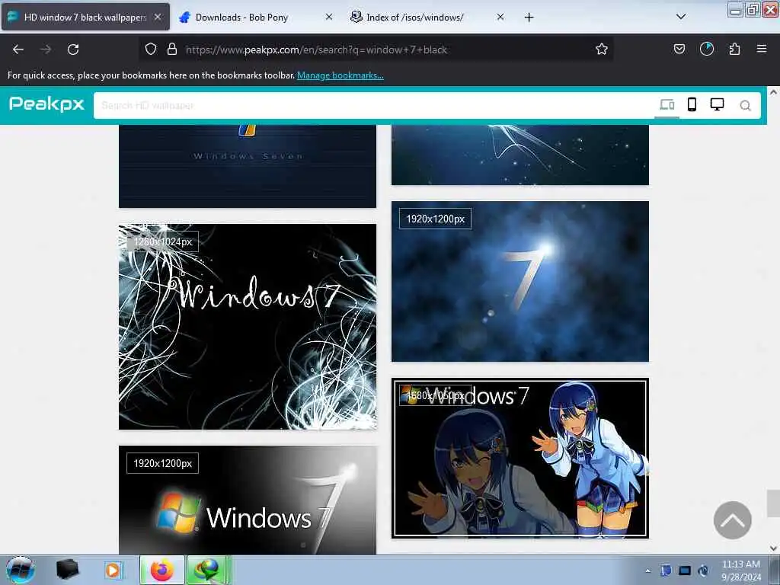Open the green globe taskbar application
Screen dimensions: 780x585
pyautogui.click(x=209, y=570)
